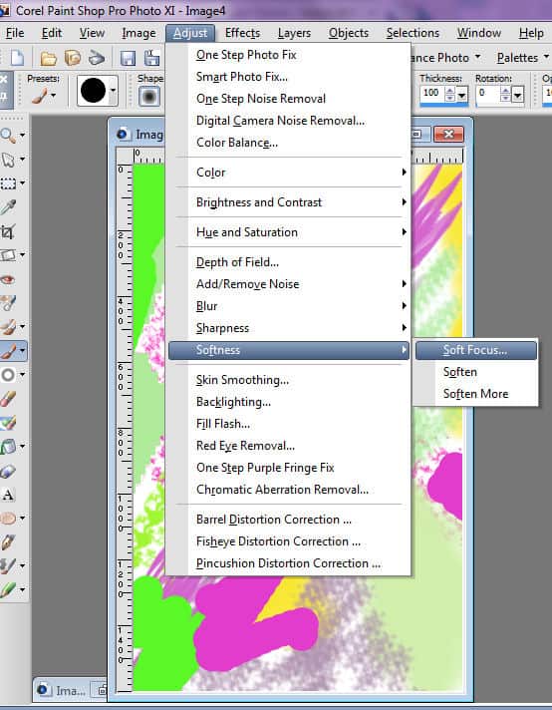Open a file with the folder icon
This screenshot has height=710, width=552.
pyautogui.click(x=48, y=58)
